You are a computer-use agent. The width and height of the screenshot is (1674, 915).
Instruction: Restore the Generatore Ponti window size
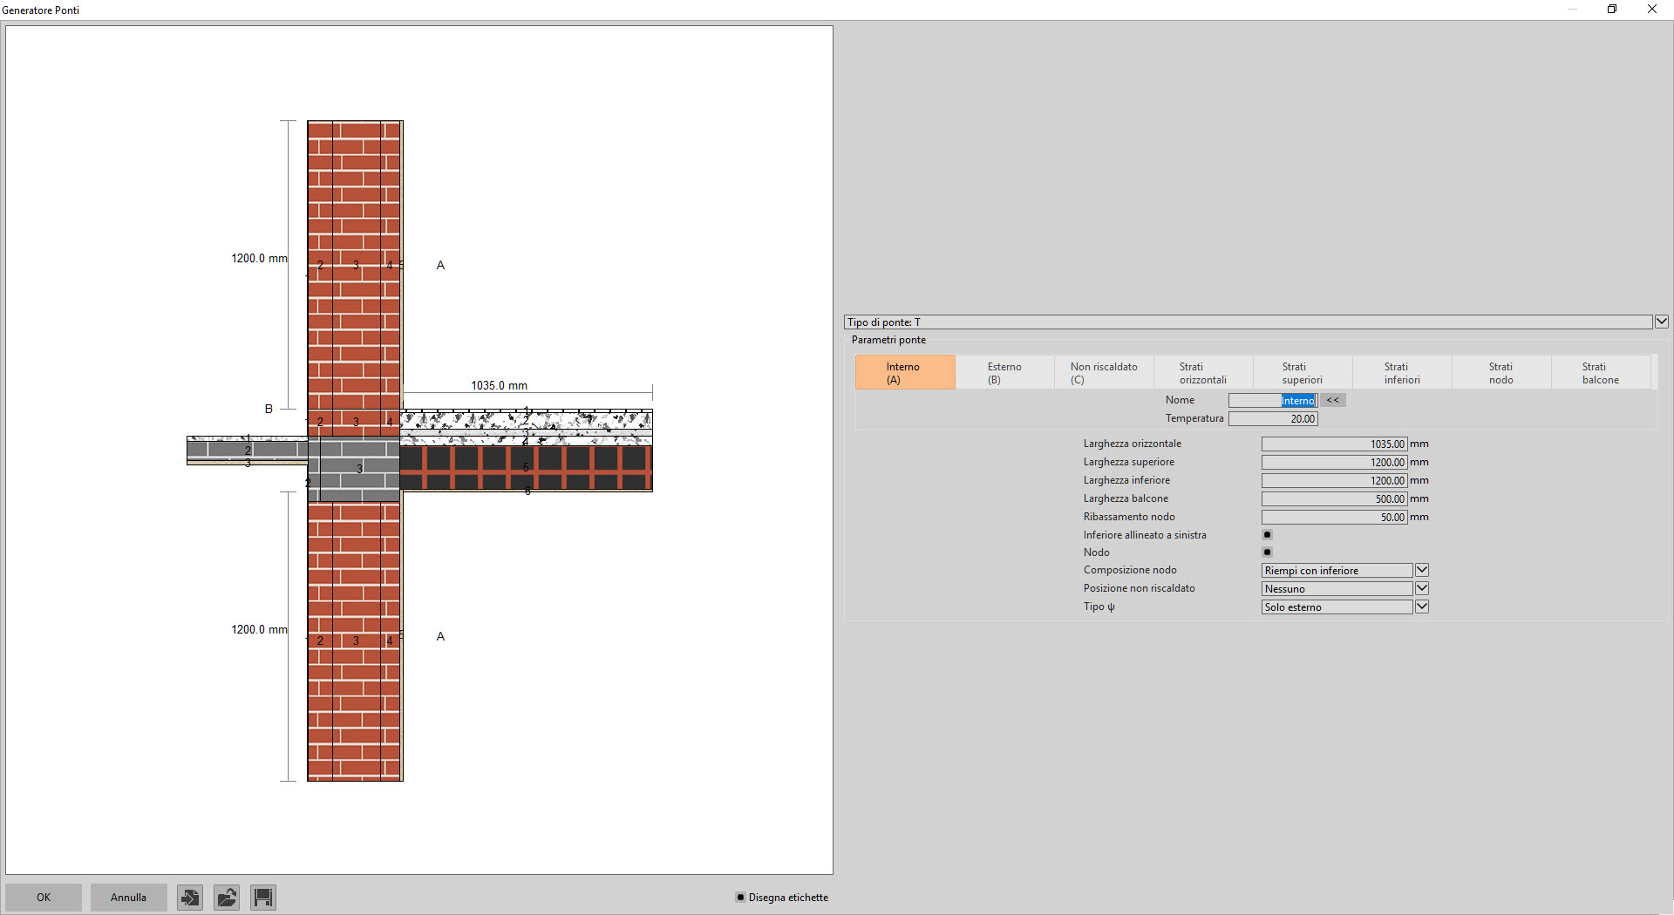click(1612, 10)
